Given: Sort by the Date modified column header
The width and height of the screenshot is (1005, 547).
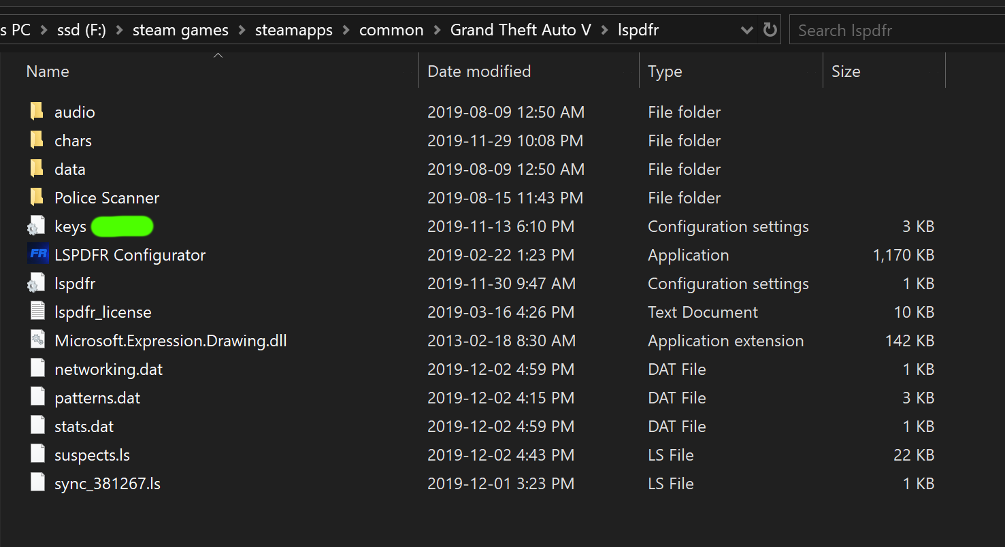Looking at the screenshot, I should (x=479, y=71).
